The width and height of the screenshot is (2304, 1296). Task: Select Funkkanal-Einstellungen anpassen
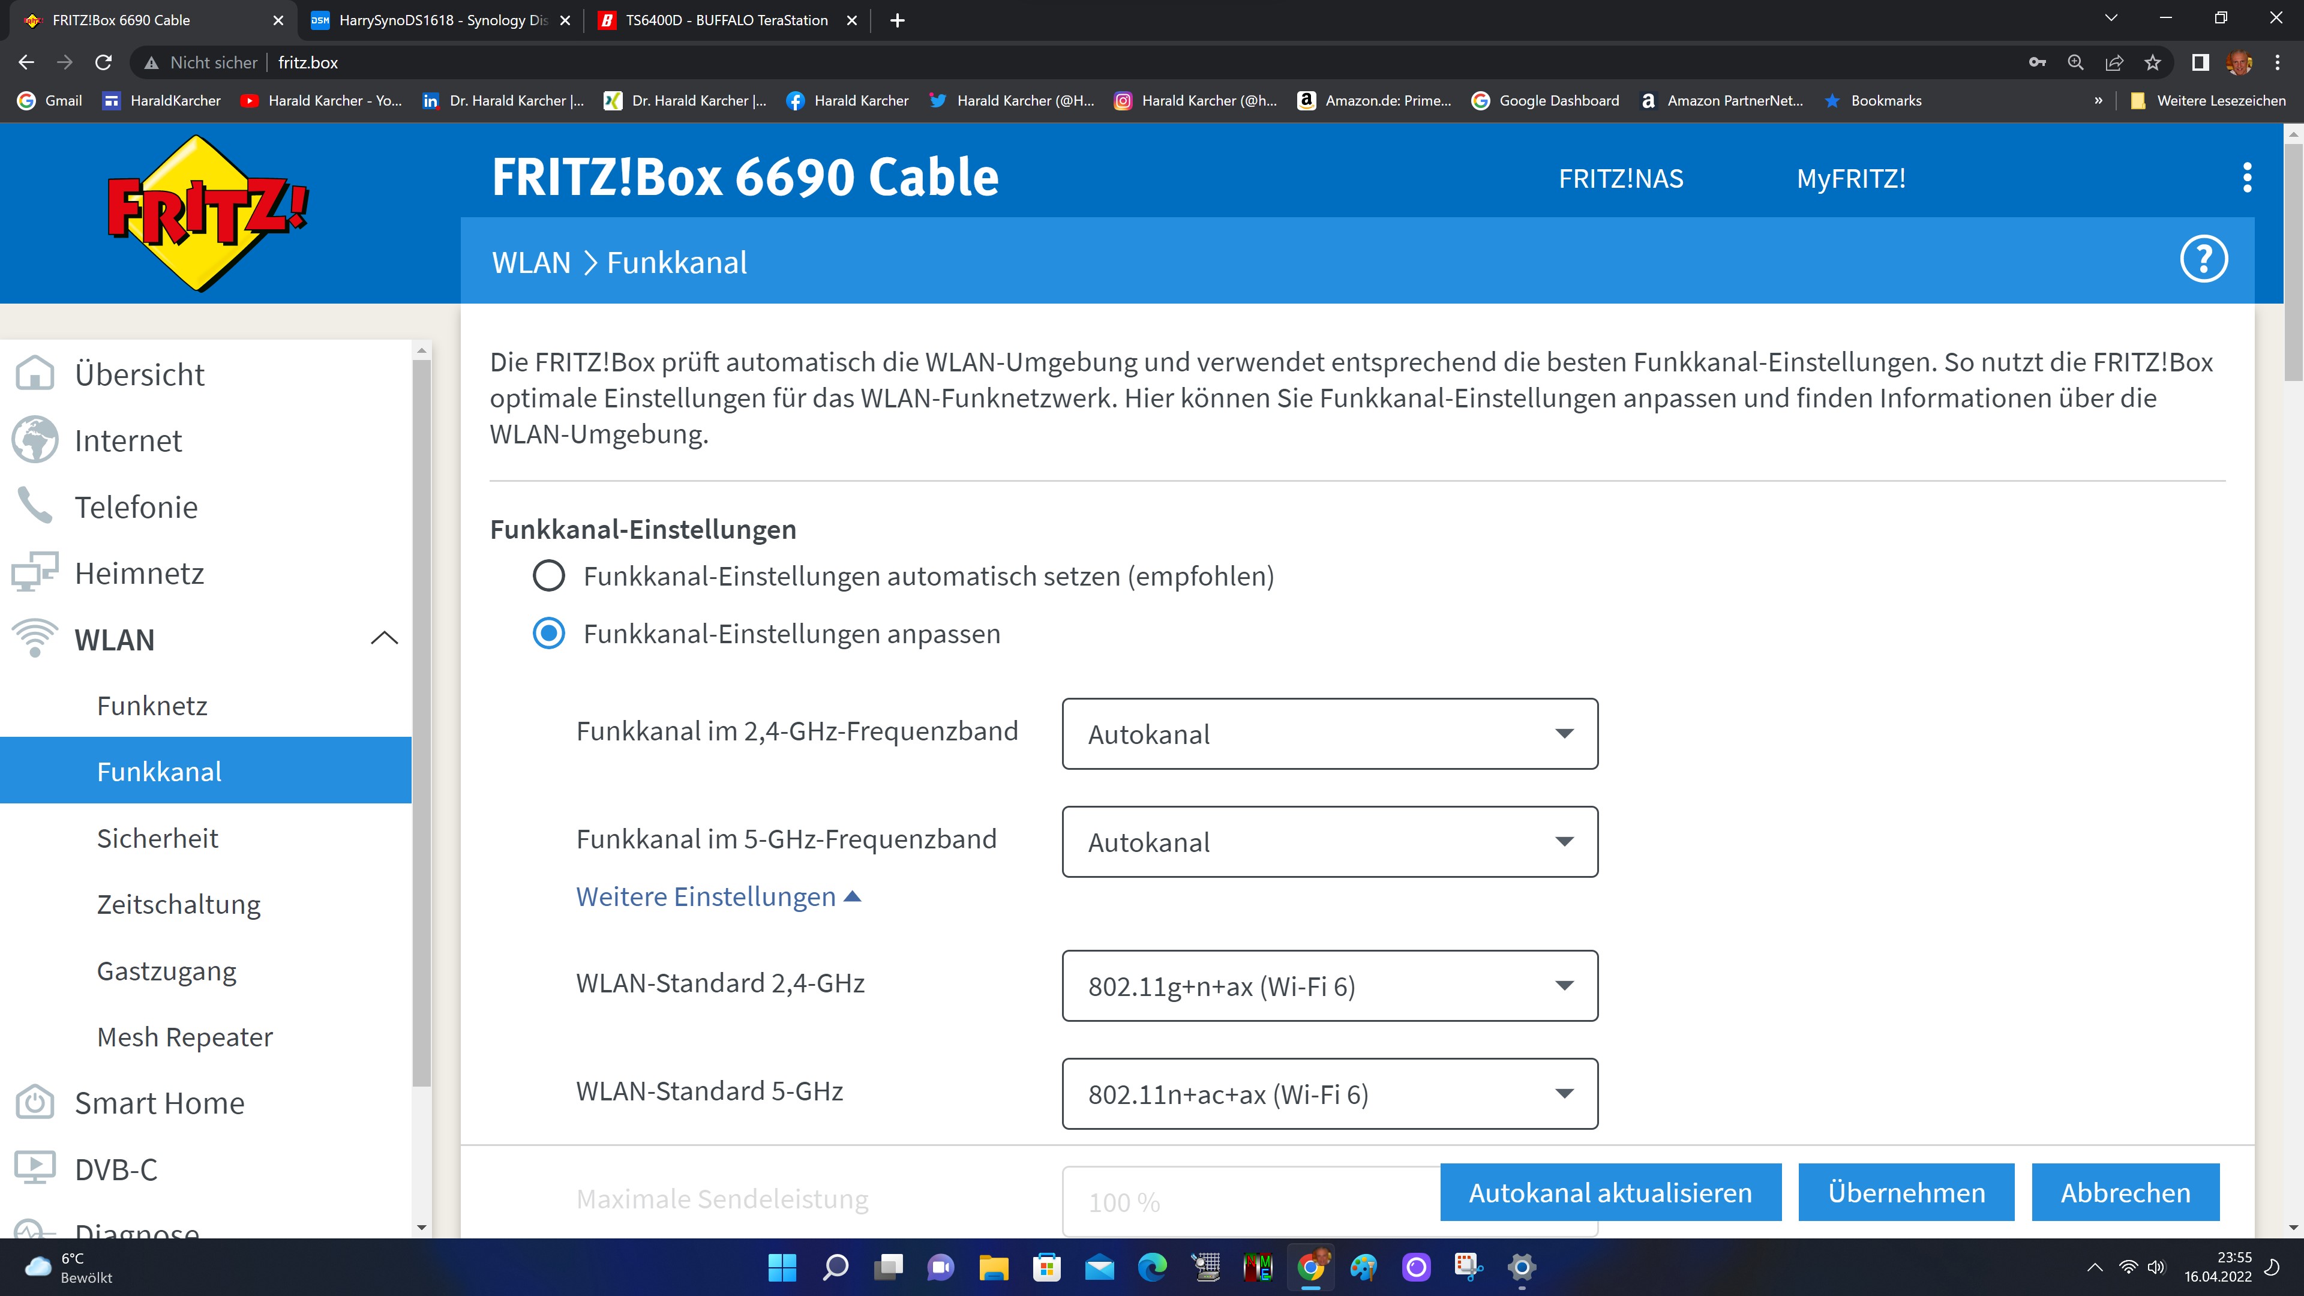click(x=548, y=634)
